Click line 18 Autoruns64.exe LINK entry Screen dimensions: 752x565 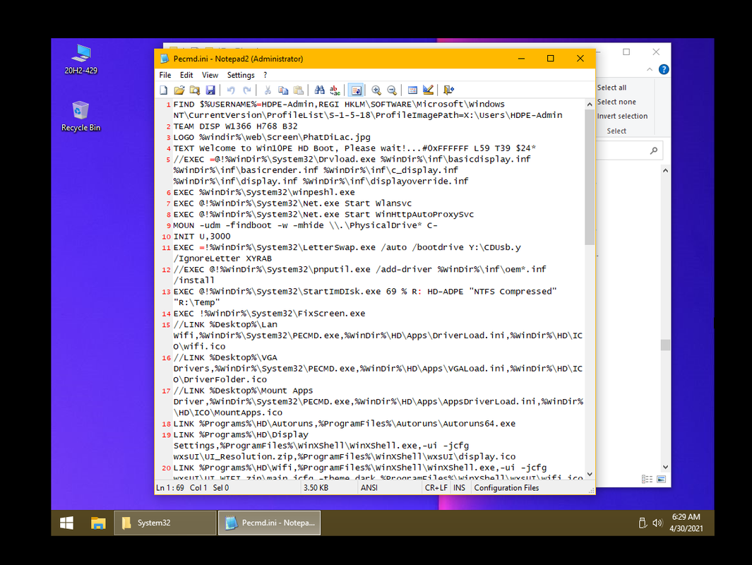click(345, 424)
